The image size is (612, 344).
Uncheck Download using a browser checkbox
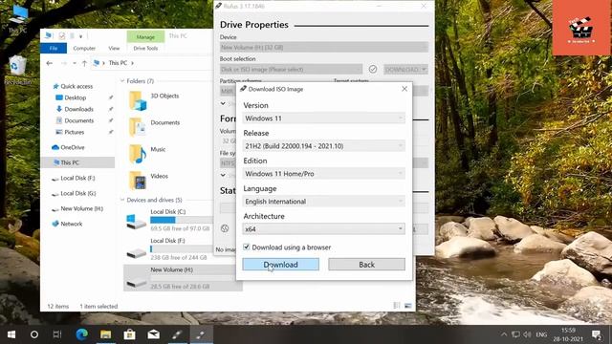(247, 247)
